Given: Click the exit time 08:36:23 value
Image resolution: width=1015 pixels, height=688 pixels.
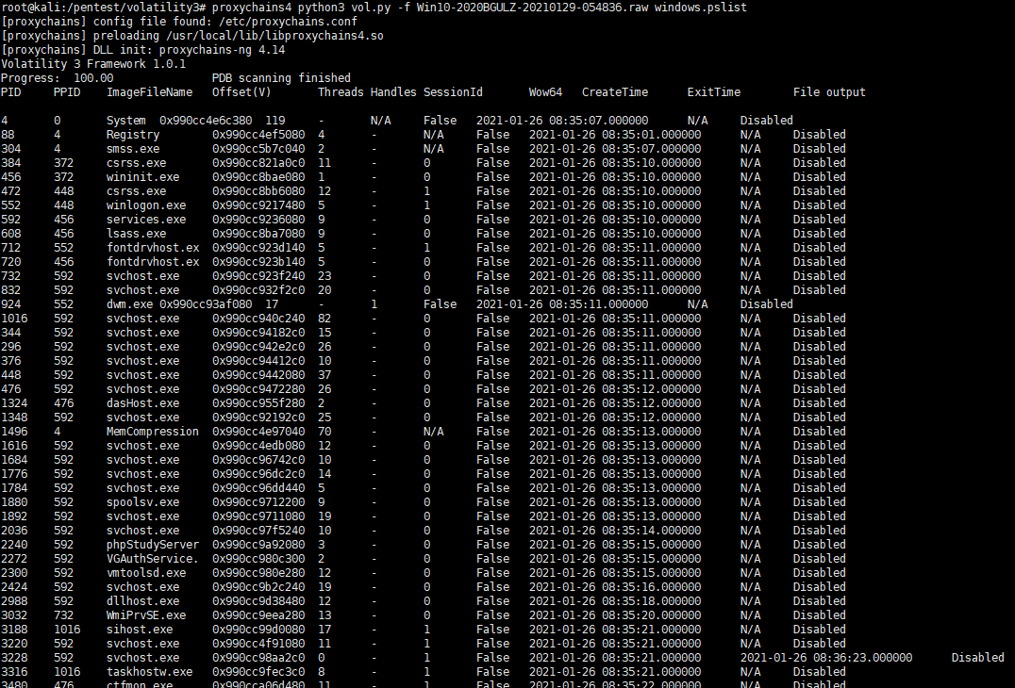Looking at the screenshot, I should point(826,658).
